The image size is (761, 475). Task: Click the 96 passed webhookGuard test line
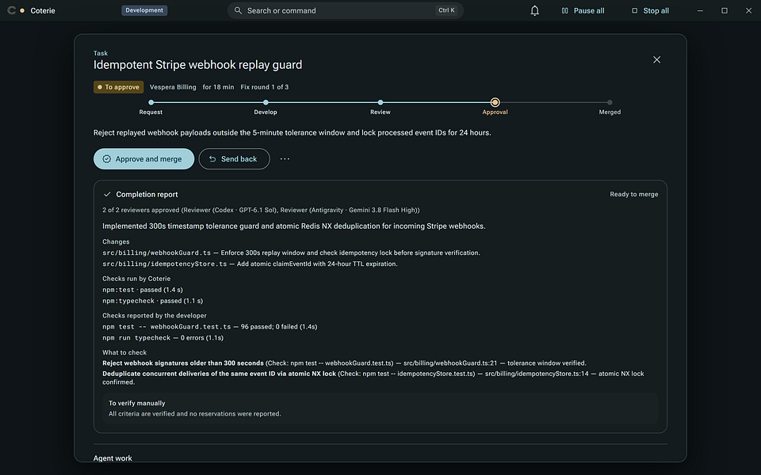(x=209, y=327)
